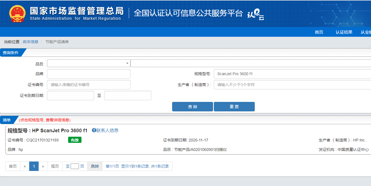Click the 品牌 : hp text

15,150
